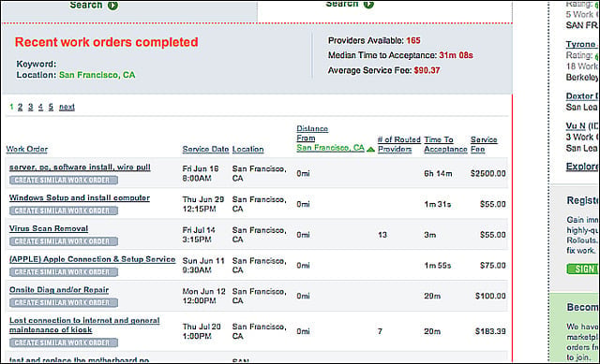Click the Thu Jul 20 1:00PM date cell
The image size is (600, 364).
(202, 331)
